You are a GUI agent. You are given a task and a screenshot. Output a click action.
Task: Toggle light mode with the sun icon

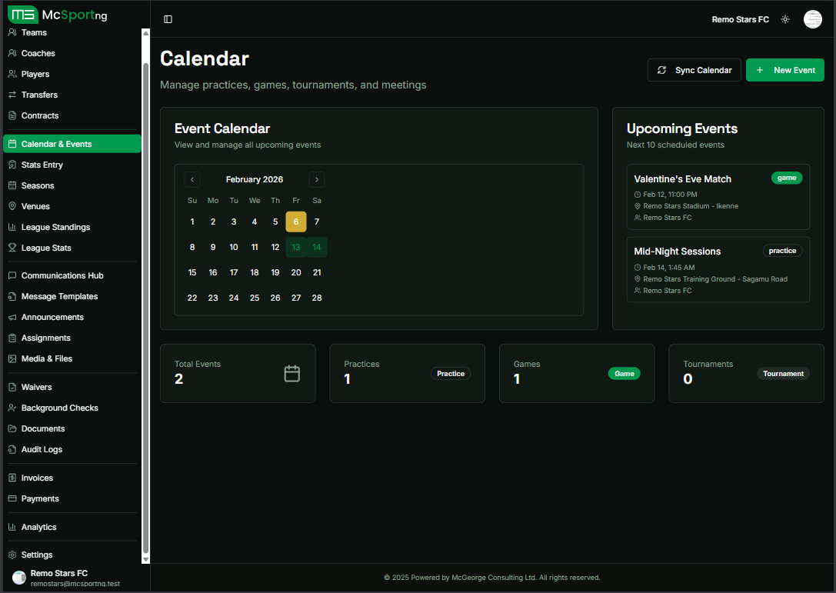[784, 18]
